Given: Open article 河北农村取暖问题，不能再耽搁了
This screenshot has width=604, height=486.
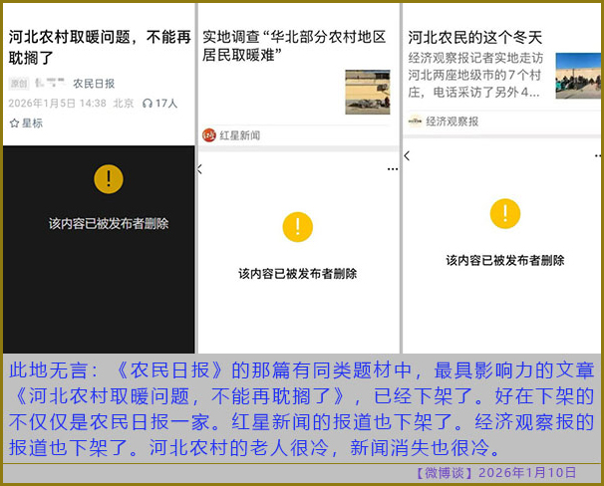Looking at the screenshot, I should pos(98,47).
